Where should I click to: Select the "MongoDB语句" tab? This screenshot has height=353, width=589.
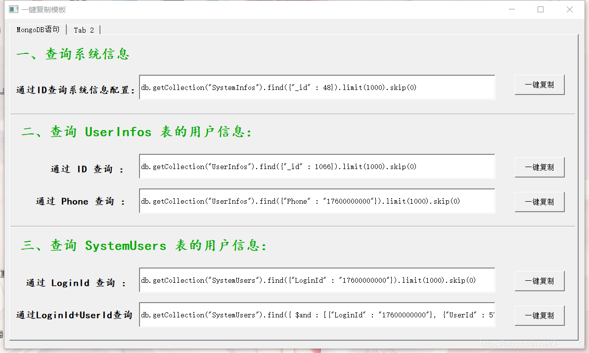[x=38, y=30]
